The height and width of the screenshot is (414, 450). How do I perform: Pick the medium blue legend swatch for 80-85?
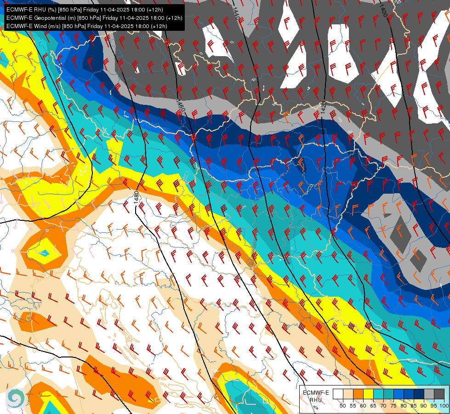click(409, 394)
